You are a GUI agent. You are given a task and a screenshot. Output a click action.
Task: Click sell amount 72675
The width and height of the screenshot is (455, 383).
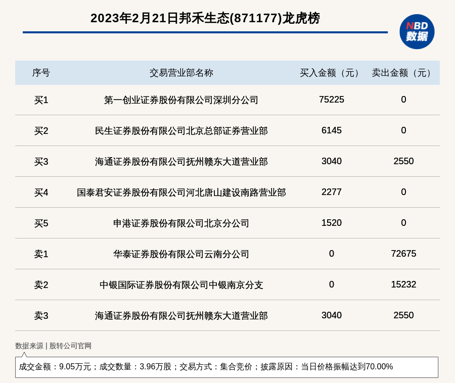[x=403, y=254]
